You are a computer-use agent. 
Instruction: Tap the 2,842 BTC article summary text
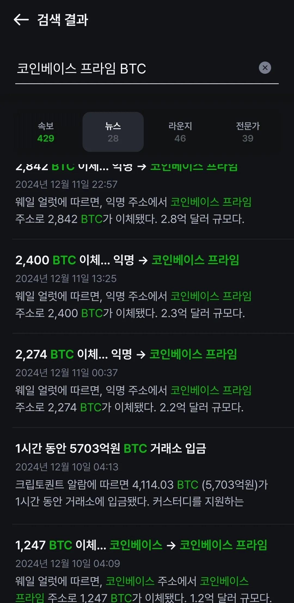pyautogui.click(x=133, y=210)
